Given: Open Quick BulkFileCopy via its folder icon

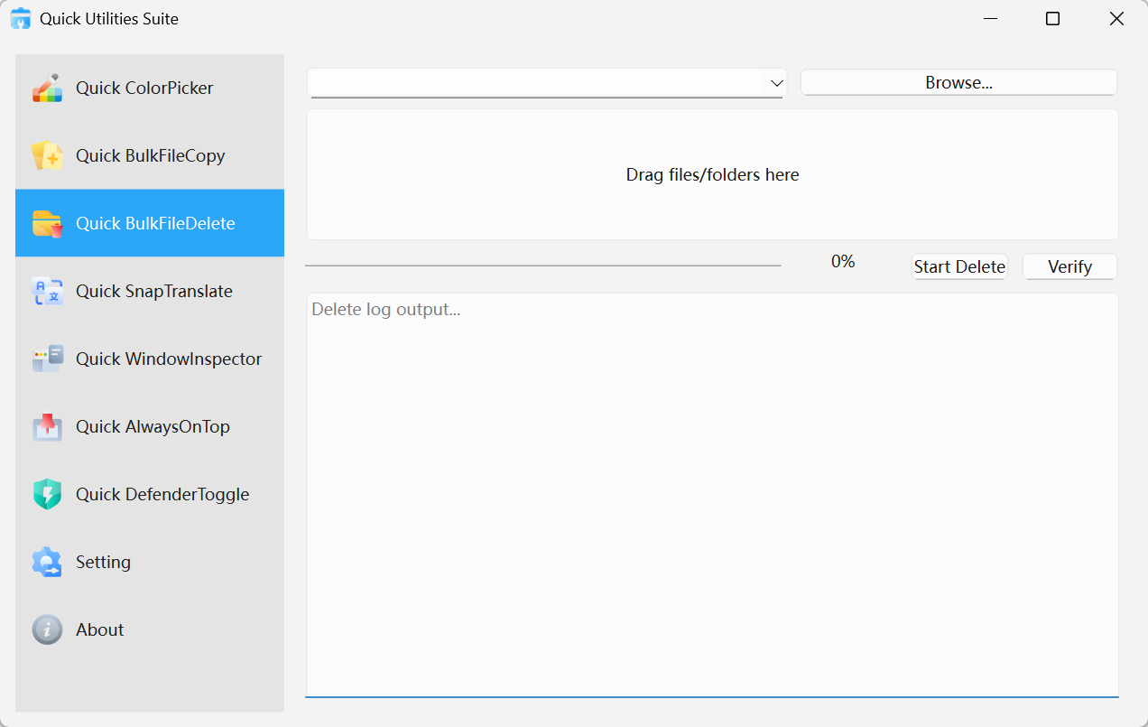Looking at the screenshot, I should point(47,154).
